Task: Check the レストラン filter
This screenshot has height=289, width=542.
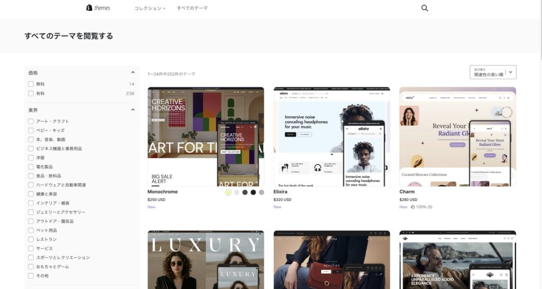Action: pyautogui.click(x=31, y=239)
